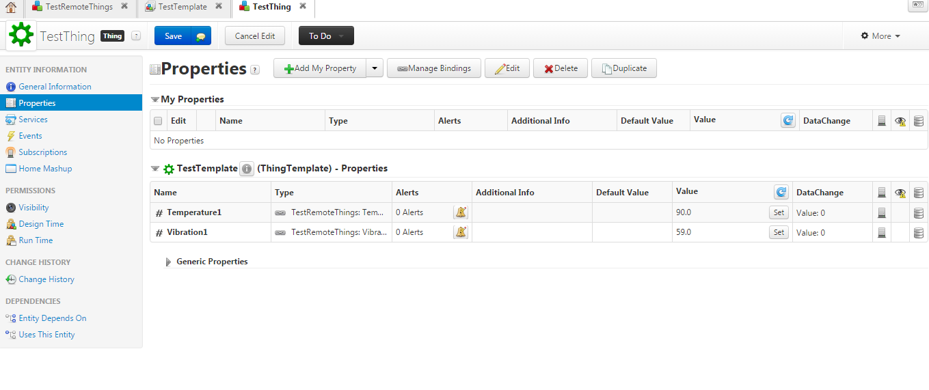Image resolution: width=929 pixels, height=390 pixels.
Task: Open General Information section
Action: tap(55, 87)
